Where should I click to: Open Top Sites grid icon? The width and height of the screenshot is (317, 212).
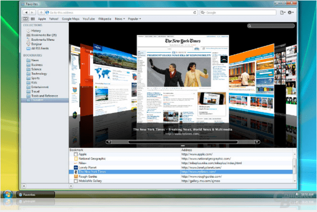click(33, 19)
